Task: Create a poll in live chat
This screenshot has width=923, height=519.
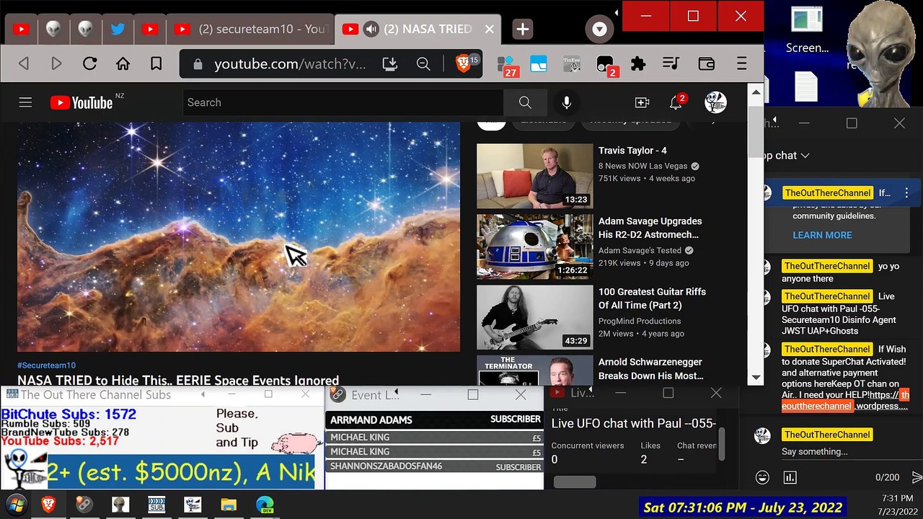Action: [x=790, y=477]
